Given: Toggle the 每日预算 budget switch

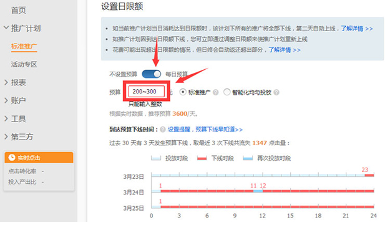Looking at the screenshot, I should coord(152,74).
